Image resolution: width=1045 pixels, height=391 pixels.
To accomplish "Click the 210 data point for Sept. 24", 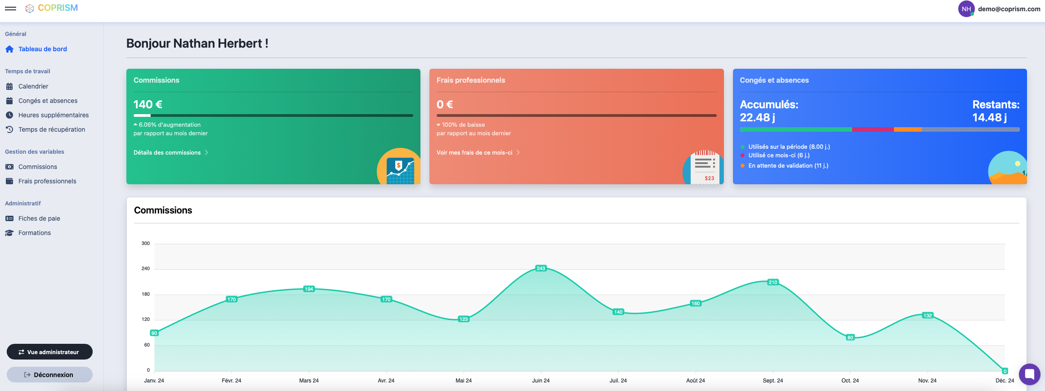I will pyautogui.click(x=773, y=282).
